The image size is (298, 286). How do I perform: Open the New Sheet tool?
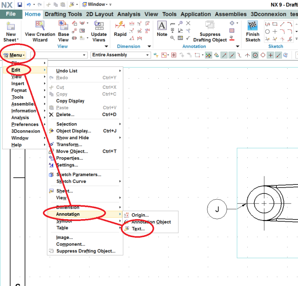pos(11,32)
